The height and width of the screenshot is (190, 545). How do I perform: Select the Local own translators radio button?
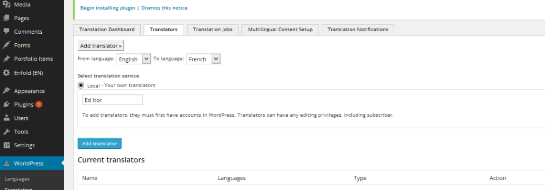tap(81, 85)
